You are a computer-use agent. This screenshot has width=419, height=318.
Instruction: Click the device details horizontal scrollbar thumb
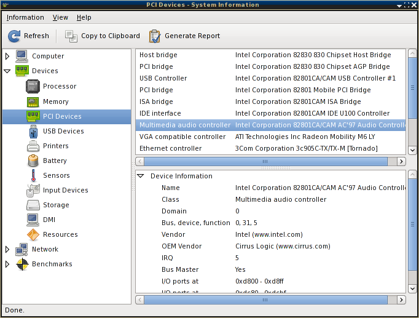point(265,300)
